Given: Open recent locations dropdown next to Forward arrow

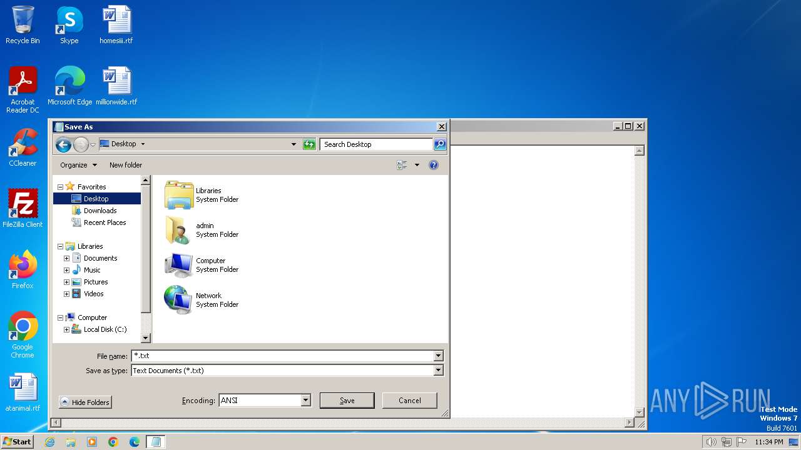Looking at the screenshot, I should (93, 145).
